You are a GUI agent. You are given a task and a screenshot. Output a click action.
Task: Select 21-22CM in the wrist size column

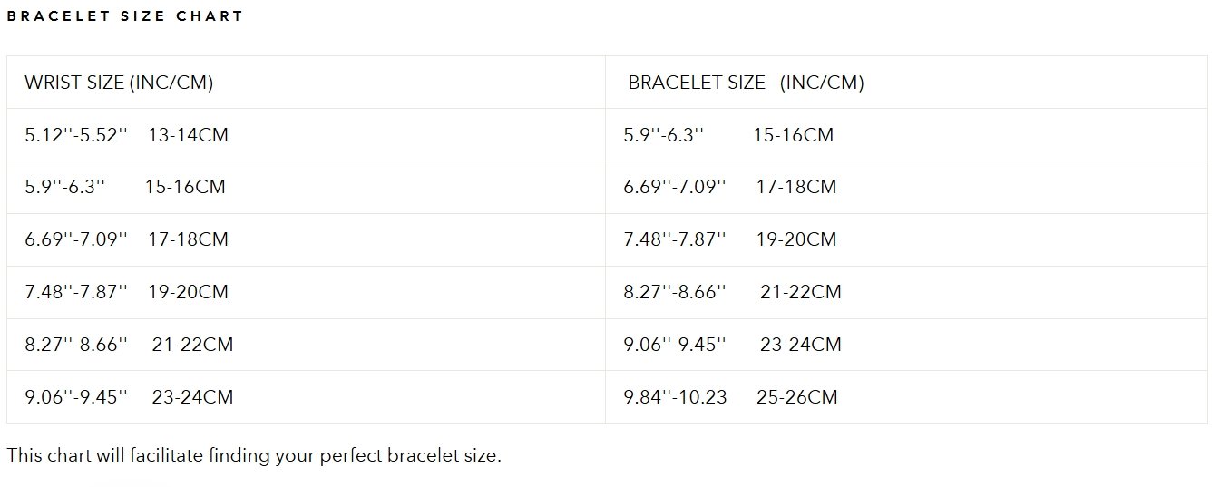[192, 346]
